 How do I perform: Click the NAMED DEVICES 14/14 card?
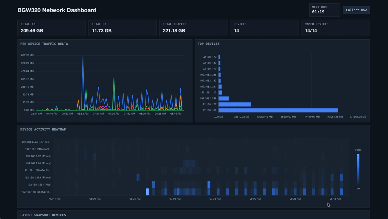(x=335, y=28)
